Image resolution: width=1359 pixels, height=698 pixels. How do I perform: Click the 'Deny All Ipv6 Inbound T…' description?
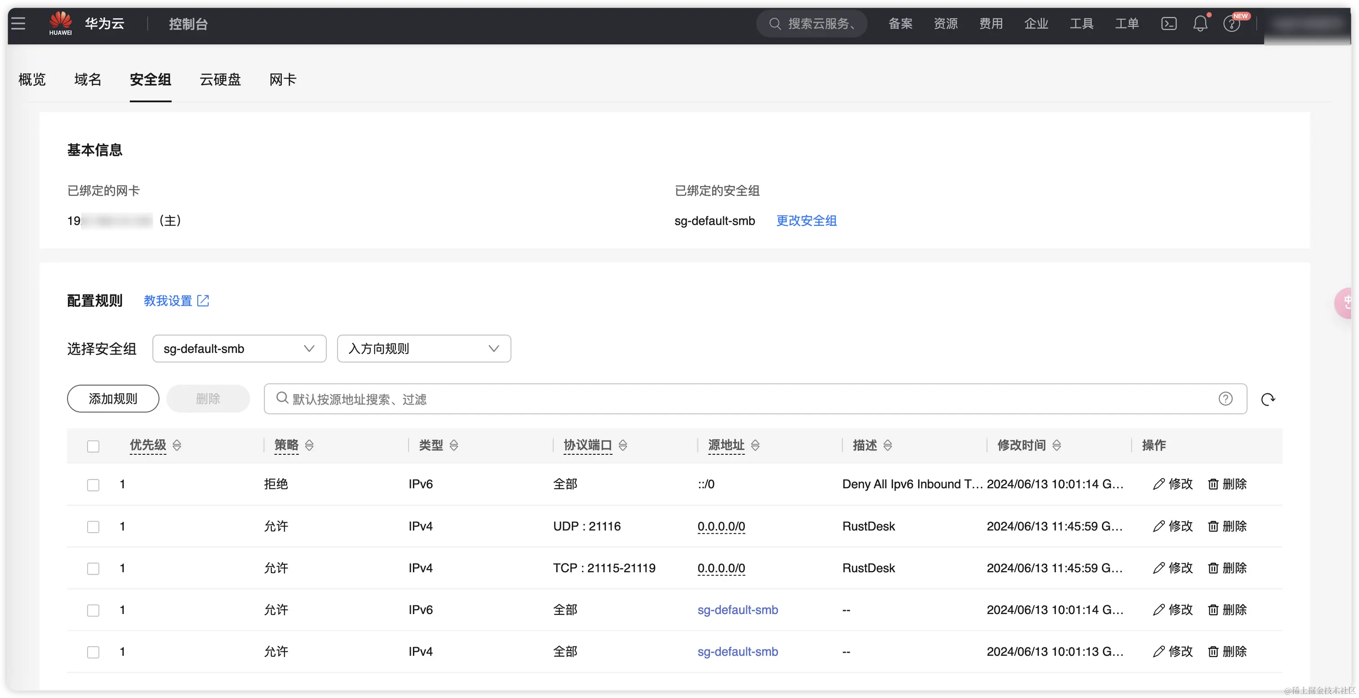tap(912, 483)
